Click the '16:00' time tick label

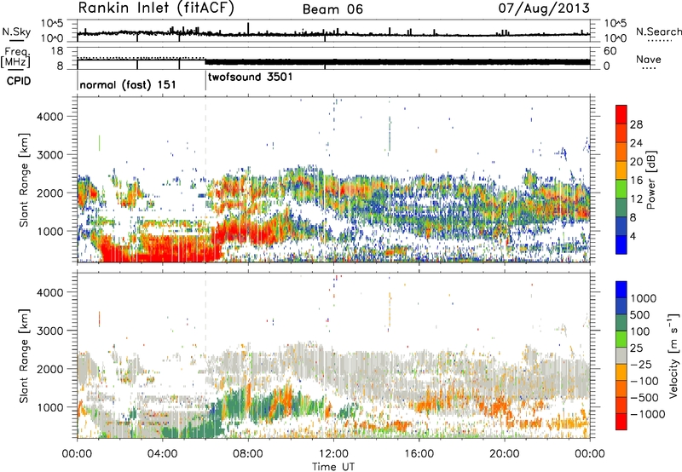419,454
